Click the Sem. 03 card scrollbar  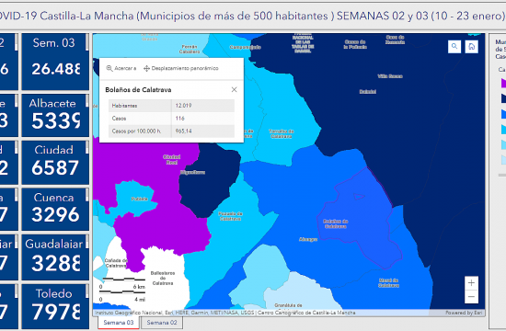(x=87, y=42)
